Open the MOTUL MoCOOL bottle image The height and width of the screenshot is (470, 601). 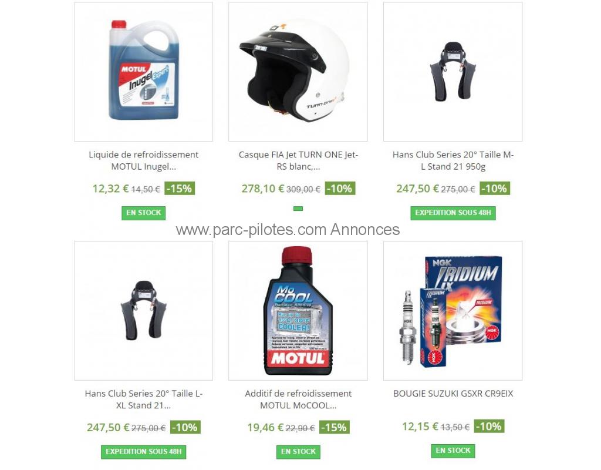point(298,311)
